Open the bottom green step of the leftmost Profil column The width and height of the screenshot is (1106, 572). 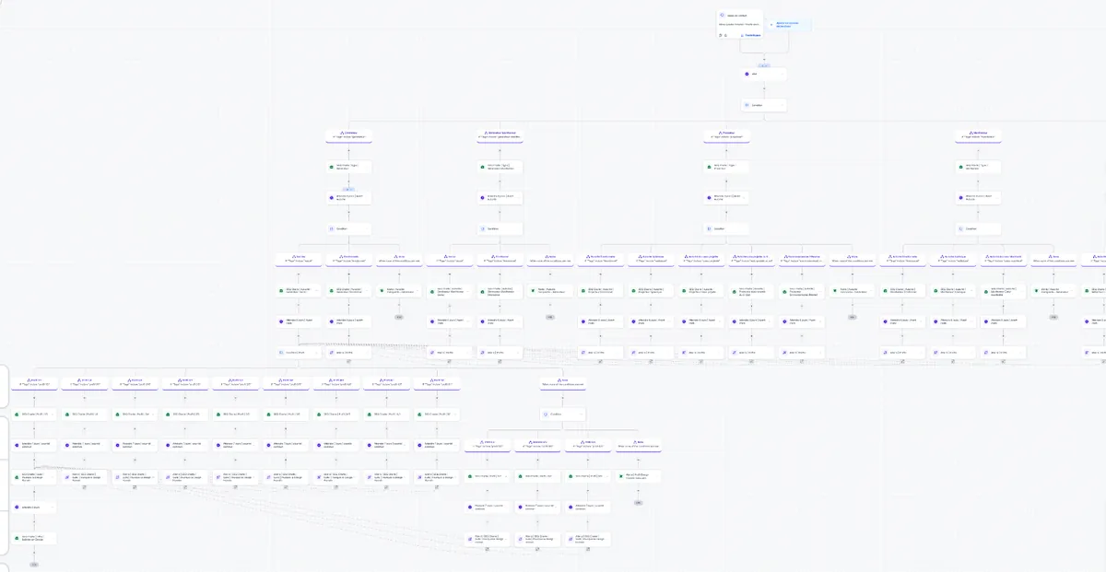click(34, 538)
